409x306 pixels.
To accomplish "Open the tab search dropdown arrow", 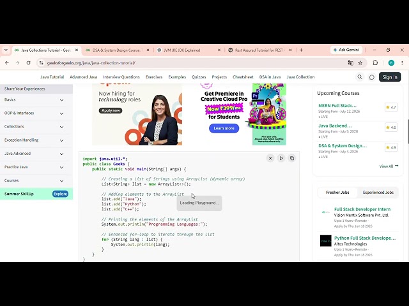I will click(x=6, y=50).
